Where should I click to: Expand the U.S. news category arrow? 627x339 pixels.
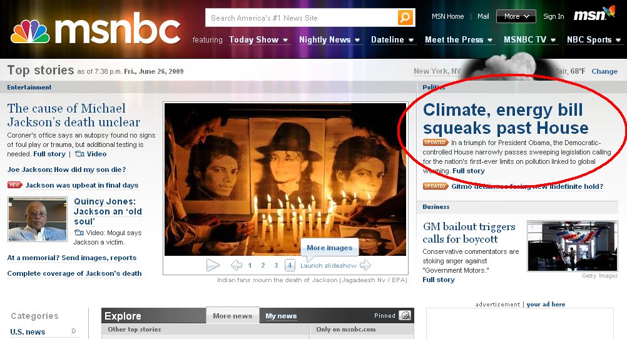[74, 331]
